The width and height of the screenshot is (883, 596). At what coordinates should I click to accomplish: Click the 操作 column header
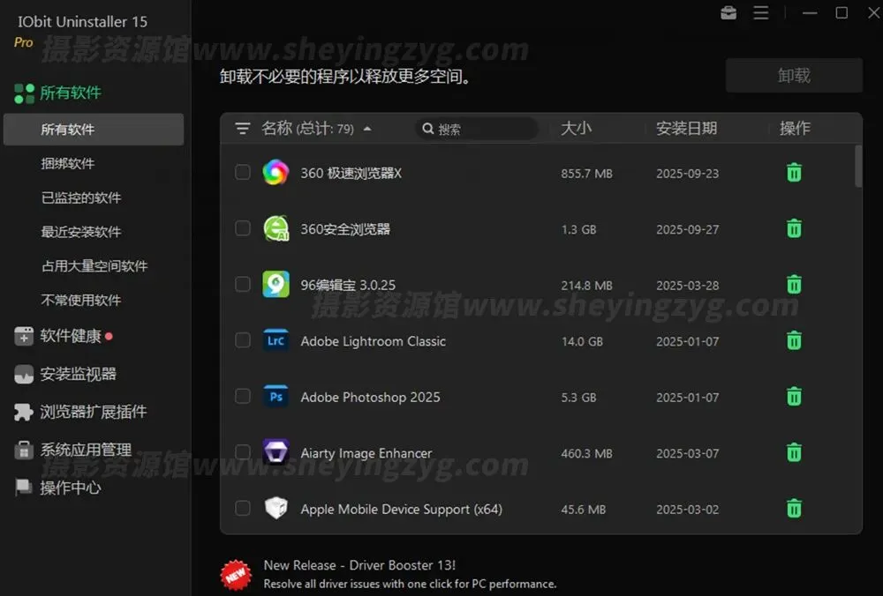click(x=795, y=128)
